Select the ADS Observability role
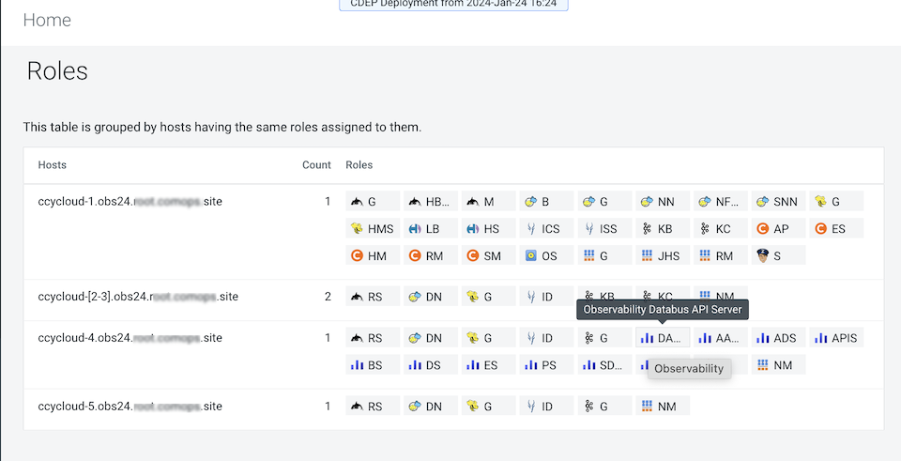901x461 pixels. coord(778,338)
